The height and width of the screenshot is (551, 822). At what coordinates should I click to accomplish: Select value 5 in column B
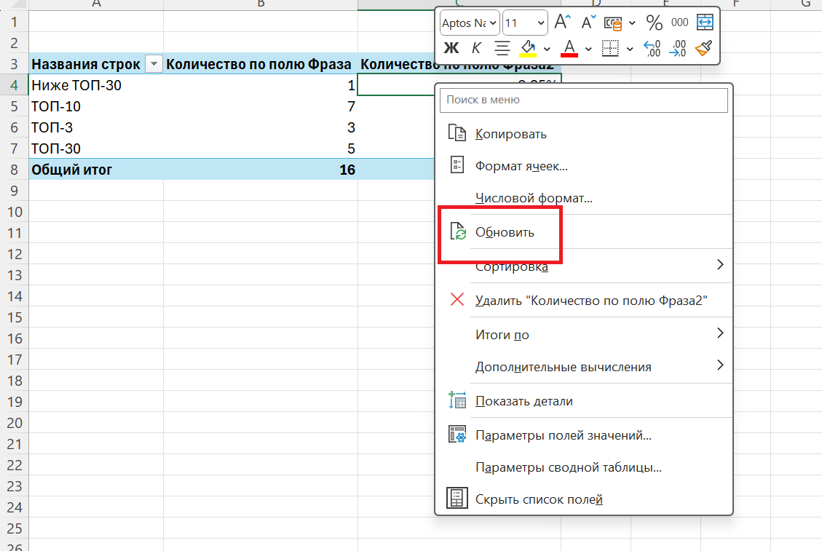point(261,148)
